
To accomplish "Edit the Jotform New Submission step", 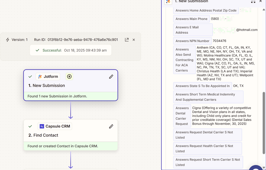I will click(111, 77).
